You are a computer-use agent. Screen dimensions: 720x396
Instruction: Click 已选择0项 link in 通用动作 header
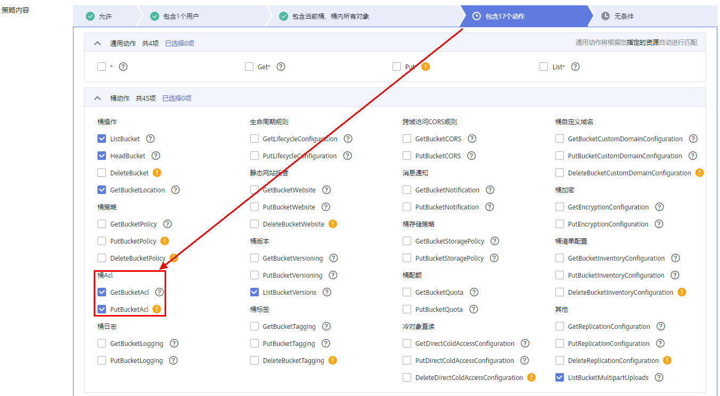tap(179, 43)
